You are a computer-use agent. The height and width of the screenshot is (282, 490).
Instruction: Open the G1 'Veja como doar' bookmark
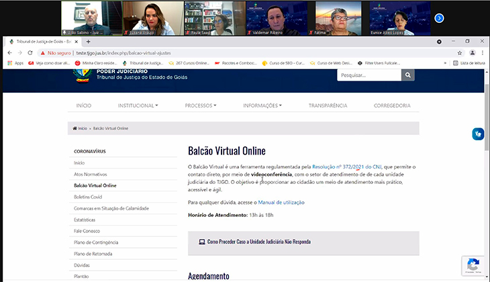coord(49,63)
